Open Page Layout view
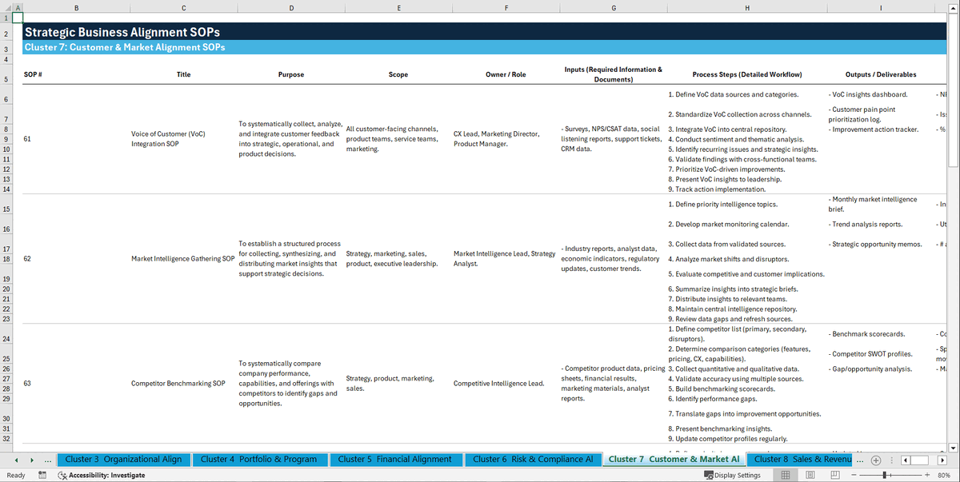Screen dimensions: 960x482 click(811, 475)
